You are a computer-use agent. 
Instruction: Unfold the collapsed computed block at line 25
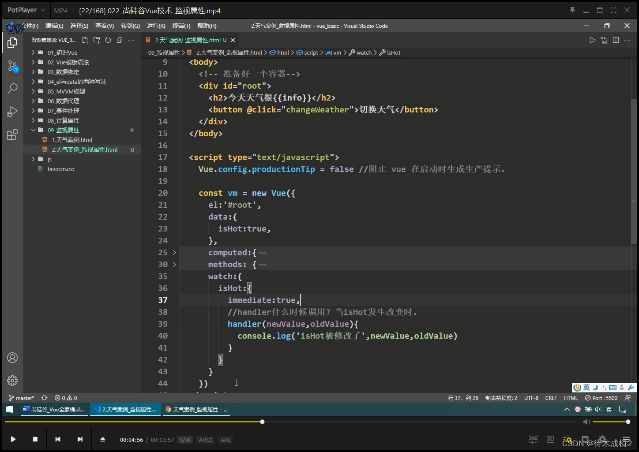click(174, 253)
